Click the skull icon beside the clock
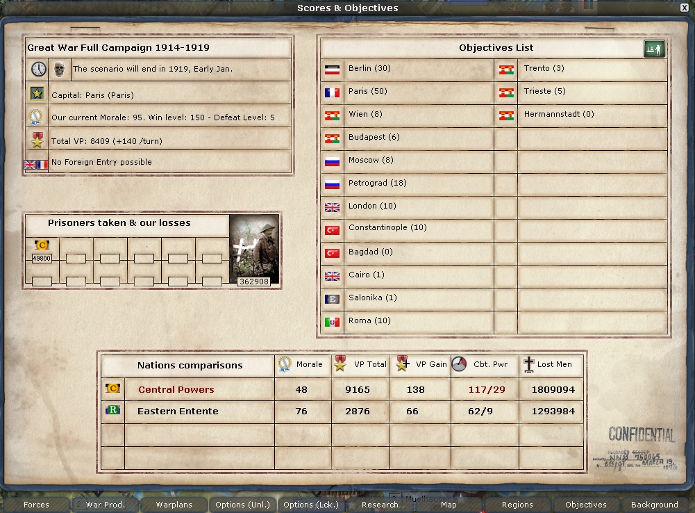 pos(60,70)
